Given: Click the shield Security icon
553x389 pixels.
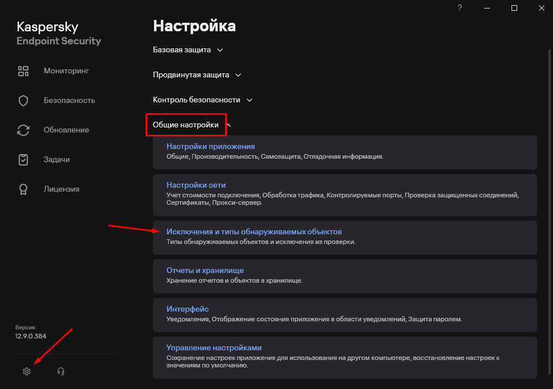Looking at the screenshot, I should point(23,101).
